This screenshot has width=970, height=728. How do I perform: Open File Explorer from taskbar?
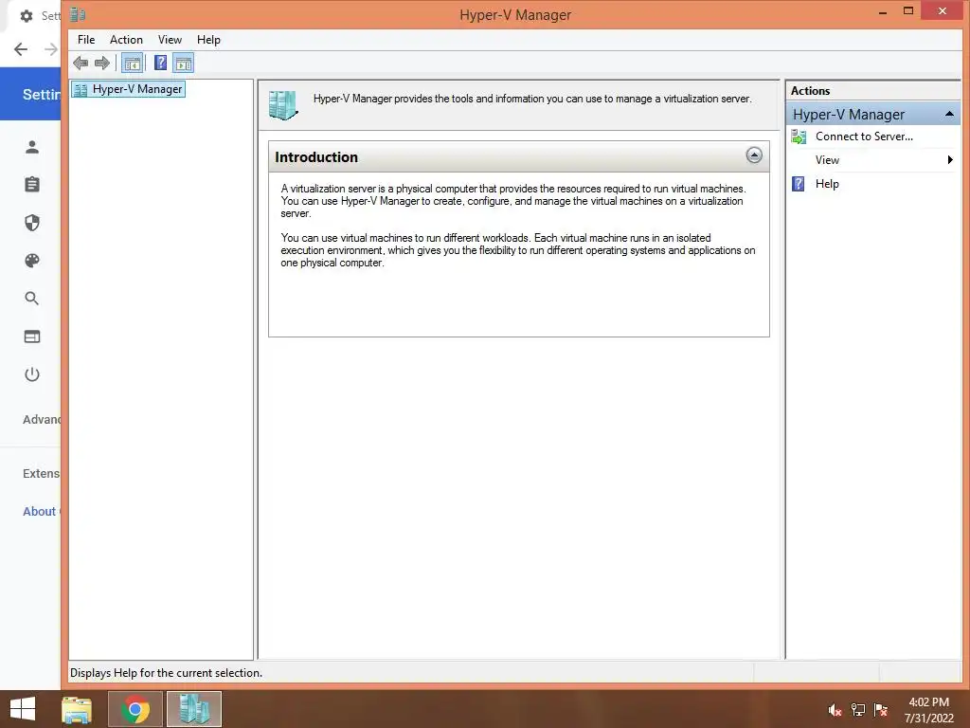click(77, 709)
